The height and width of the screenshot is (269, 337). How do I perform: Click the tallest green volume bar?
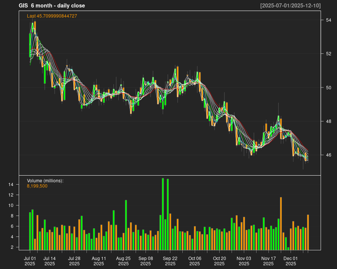pos(163,214)
